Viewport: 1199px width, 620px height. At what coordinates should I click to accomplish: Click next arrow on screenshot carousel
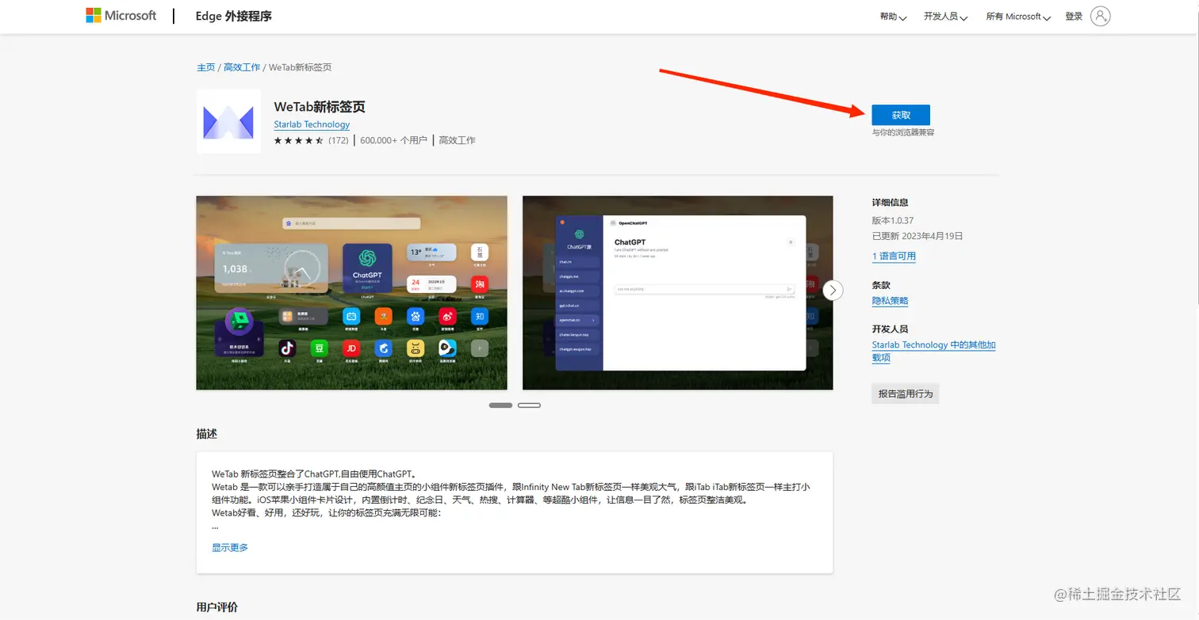pos(833,290)
